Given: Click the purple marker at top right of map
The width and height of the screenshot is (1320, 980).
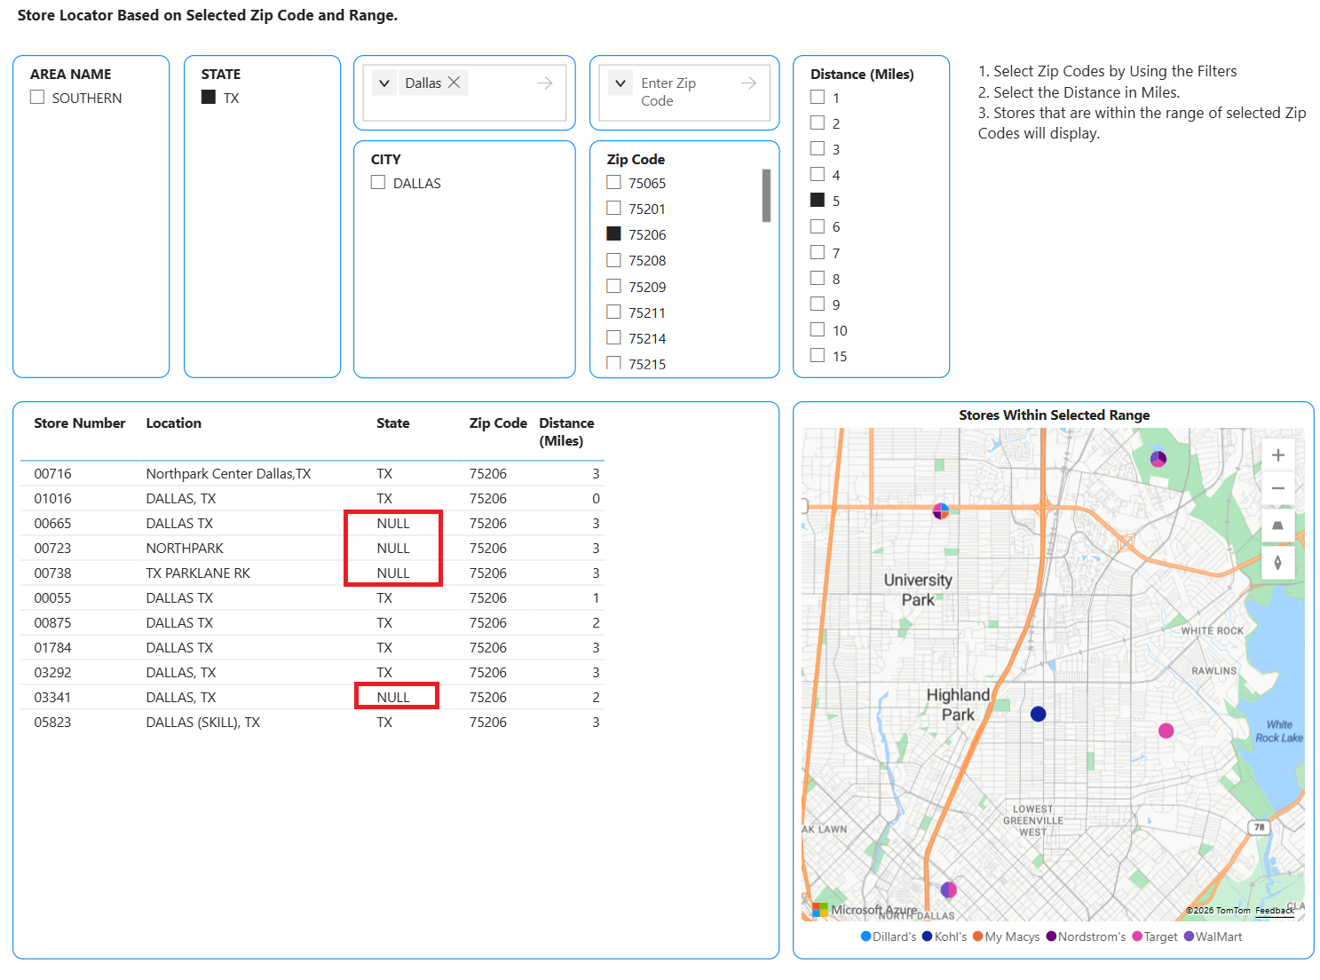Looking at the screenshot, I should pos(1158,459).
